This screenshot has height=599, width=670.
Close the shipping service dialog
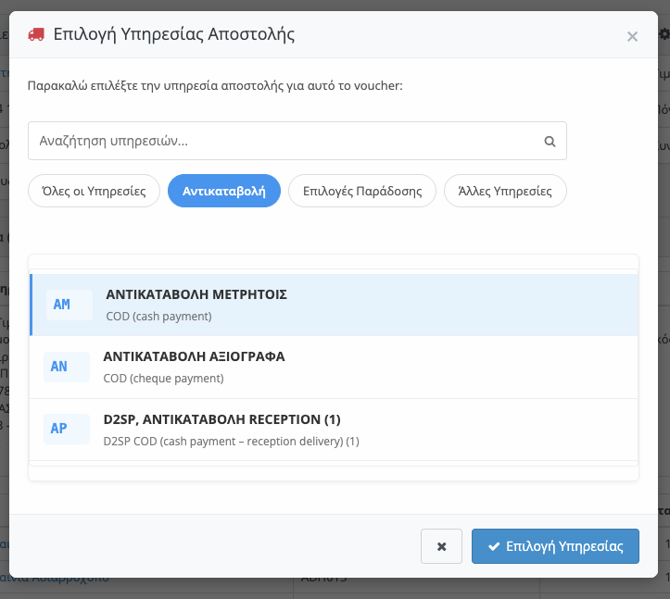pyautogui.click(x=632, y=37)
